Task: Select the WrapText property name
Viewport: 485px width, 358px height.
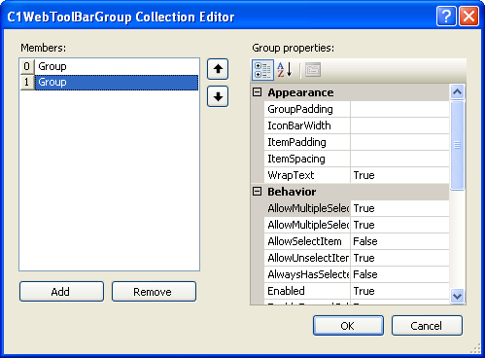Action: [x=307, y=175]
